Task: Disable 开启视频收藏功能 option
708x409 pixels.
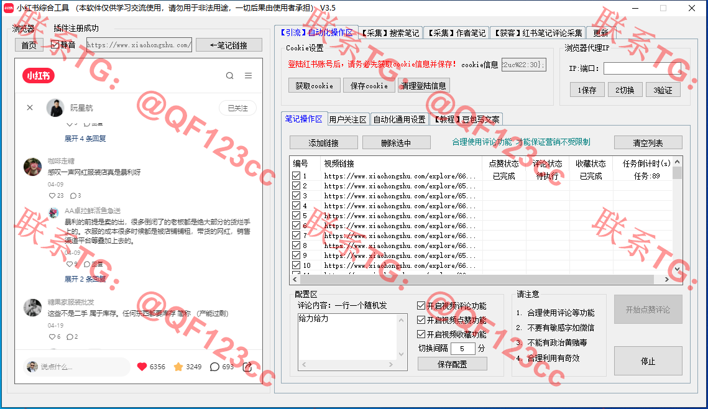Action: point(421,334)
